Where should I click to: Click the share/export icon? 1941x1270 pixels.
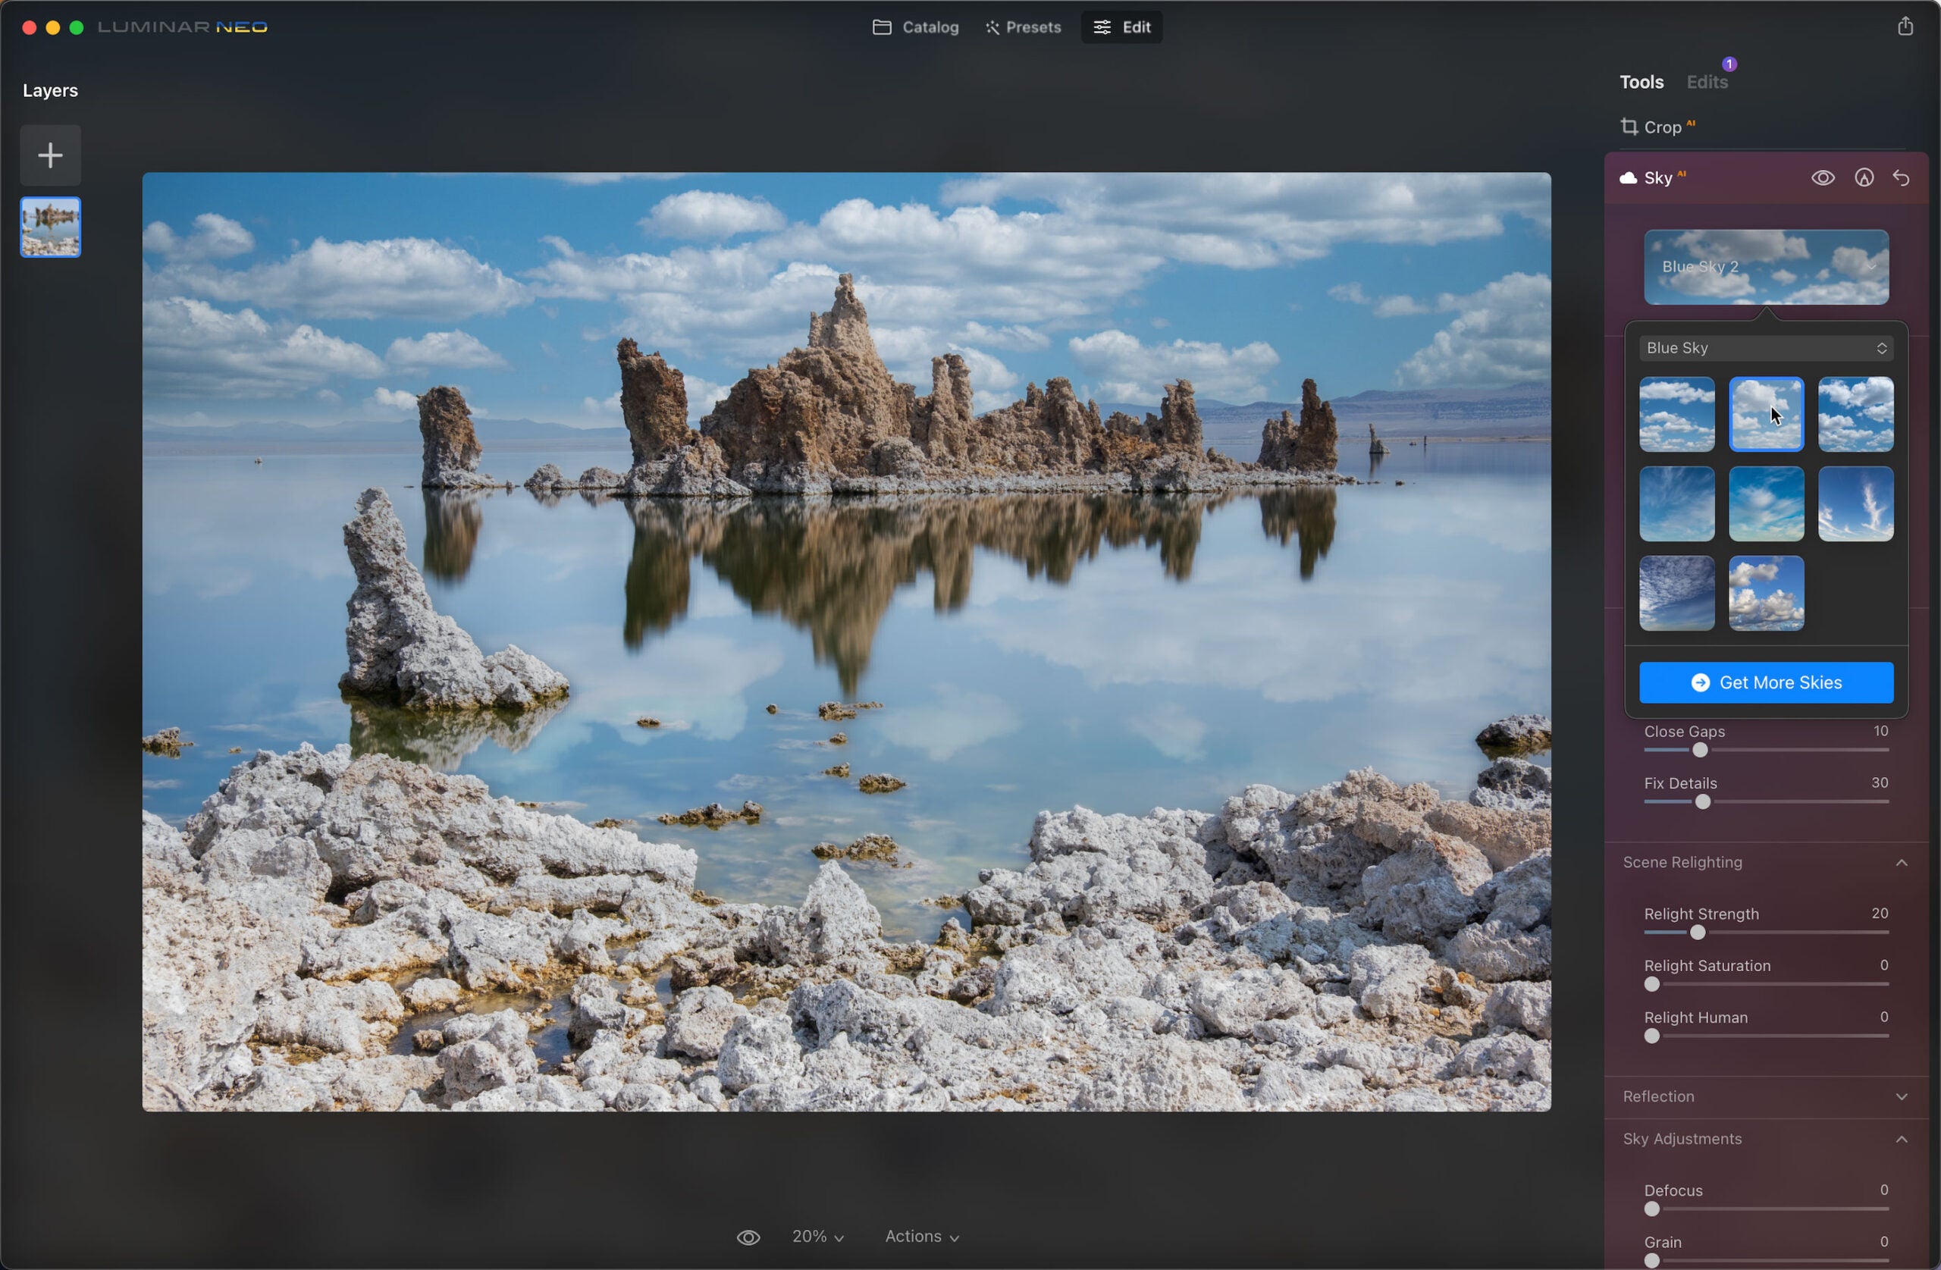1905,26
